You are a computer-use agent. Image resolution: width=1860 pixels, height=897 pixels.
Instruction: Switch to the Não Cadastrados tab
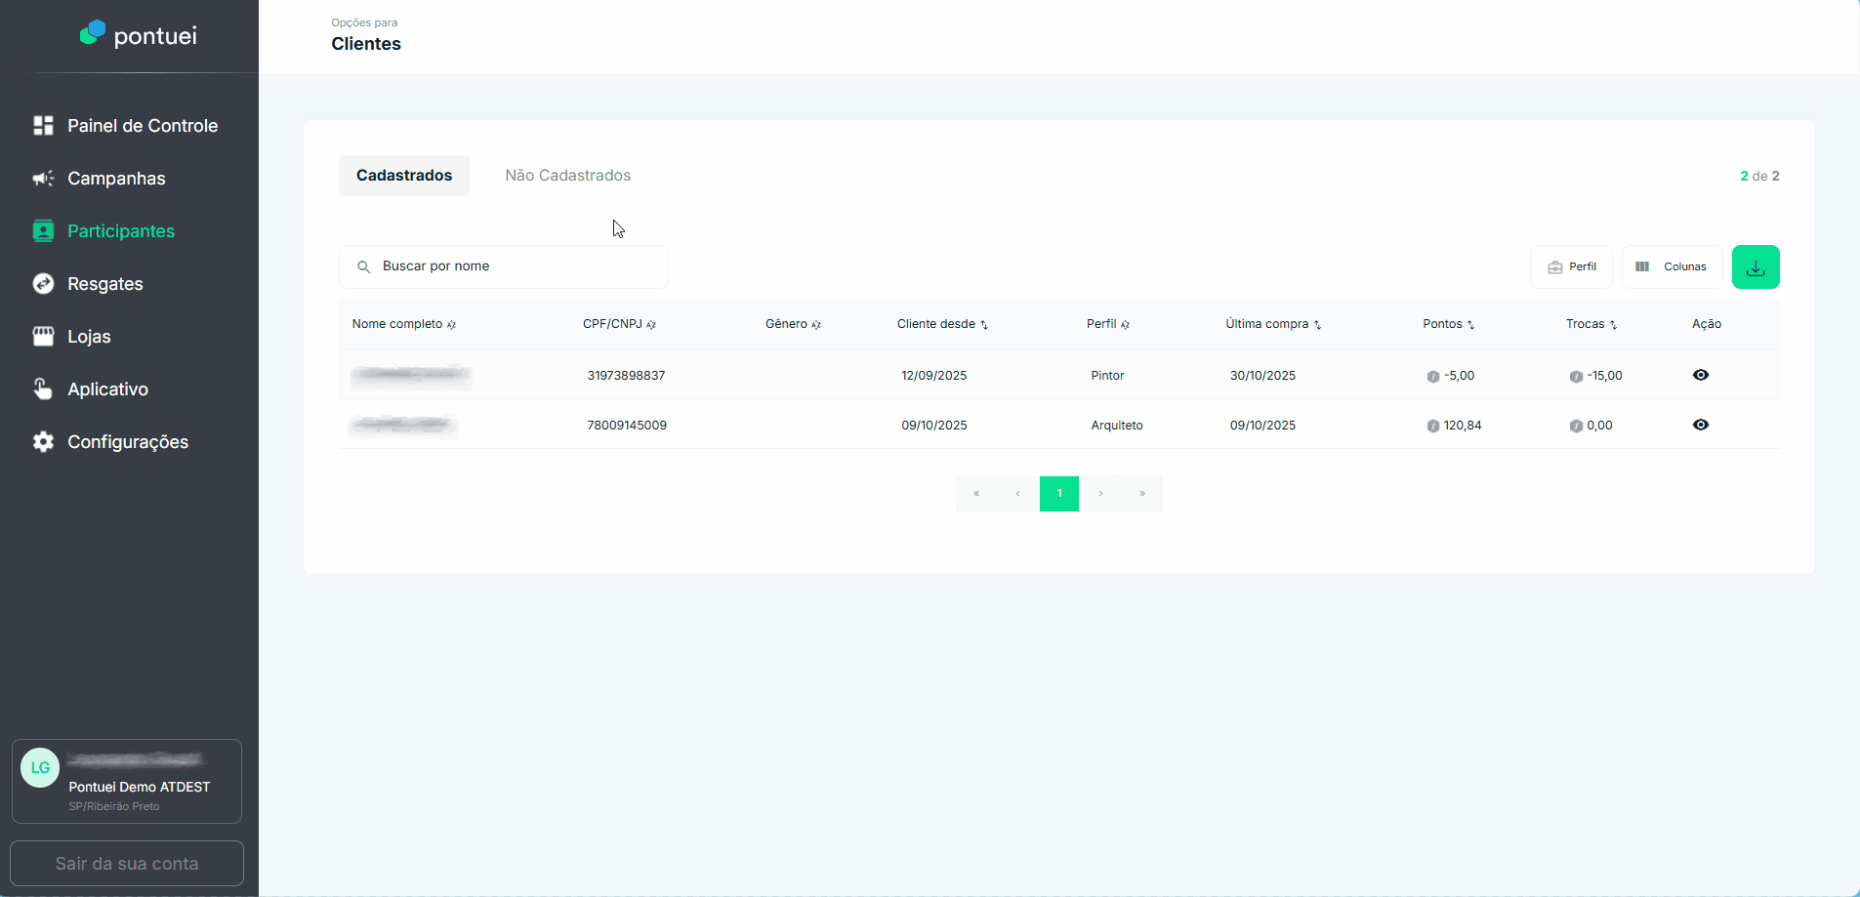[x=567, y=176]
